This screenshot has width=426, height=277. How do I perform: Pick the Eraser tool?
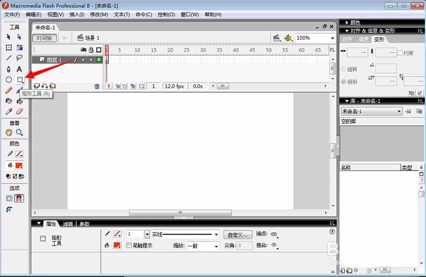tap(20, 111)
